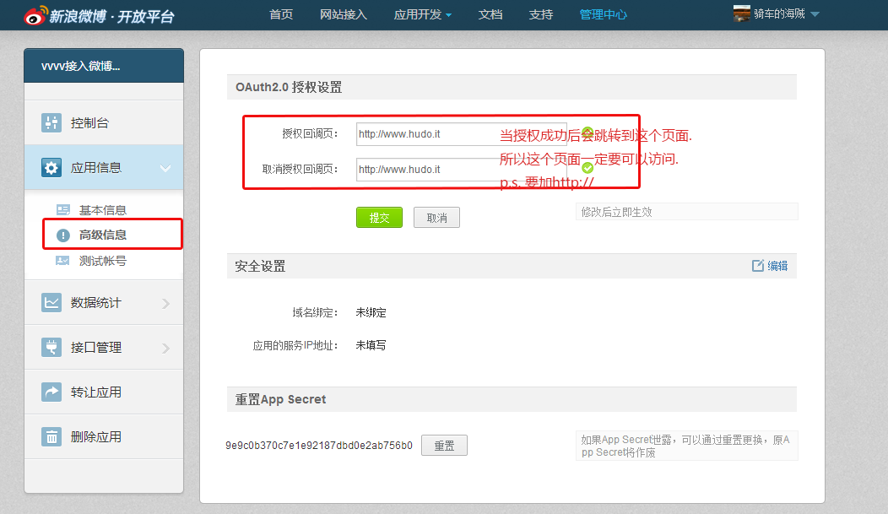Select 高级信息 in the sidebar
Image resolution: width=888 pixels, height=514 pixels.
102,235
